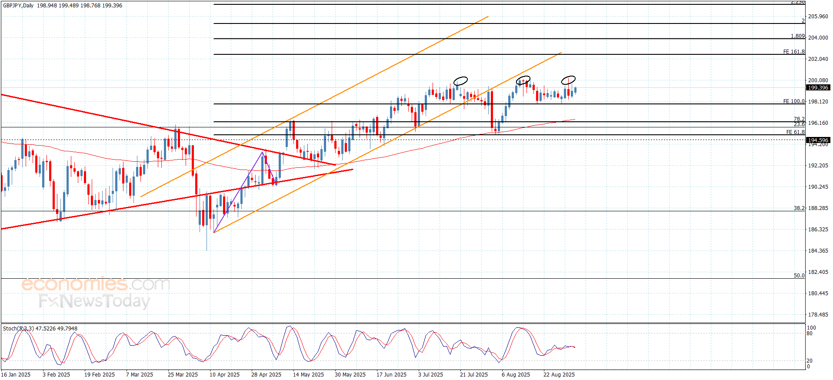
Task: Click the 25 Mar 2025 date label
Action: (x=183, y=375)
